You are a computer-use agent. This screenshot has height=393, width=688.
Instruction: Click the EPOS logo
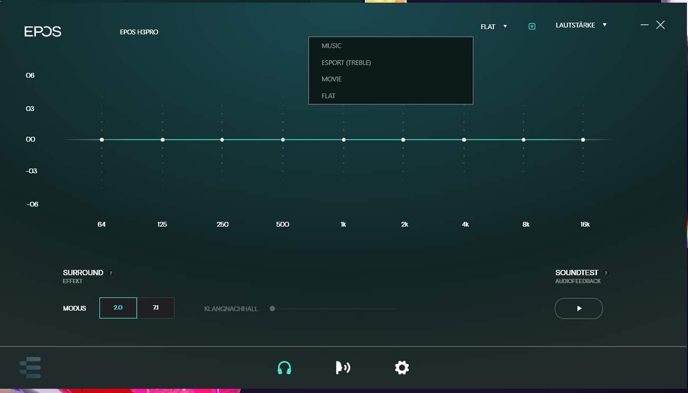(x=43, y=32)
